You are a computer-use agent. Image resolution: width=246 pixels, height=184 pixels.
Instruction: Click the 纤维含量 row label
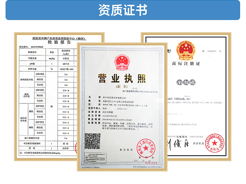32,69
